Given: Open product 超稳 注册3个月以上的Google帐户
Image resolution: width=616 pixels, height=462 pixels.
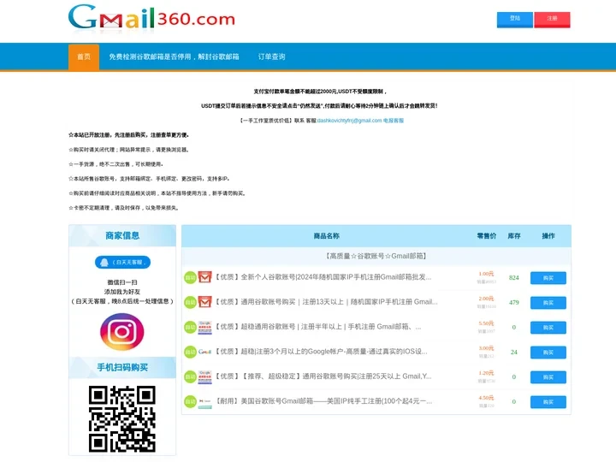Looking at the screenshot, I should (321, 352).
